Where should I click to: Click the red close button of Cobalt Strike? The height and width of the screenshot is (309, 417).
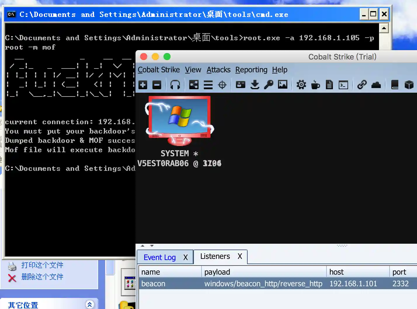click(144, 57)
